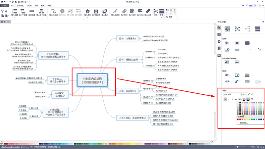Viewport: 265px width, 149px height.
Task: Click 插入多个主题 (insert multiple topics)
Action: 41,11
